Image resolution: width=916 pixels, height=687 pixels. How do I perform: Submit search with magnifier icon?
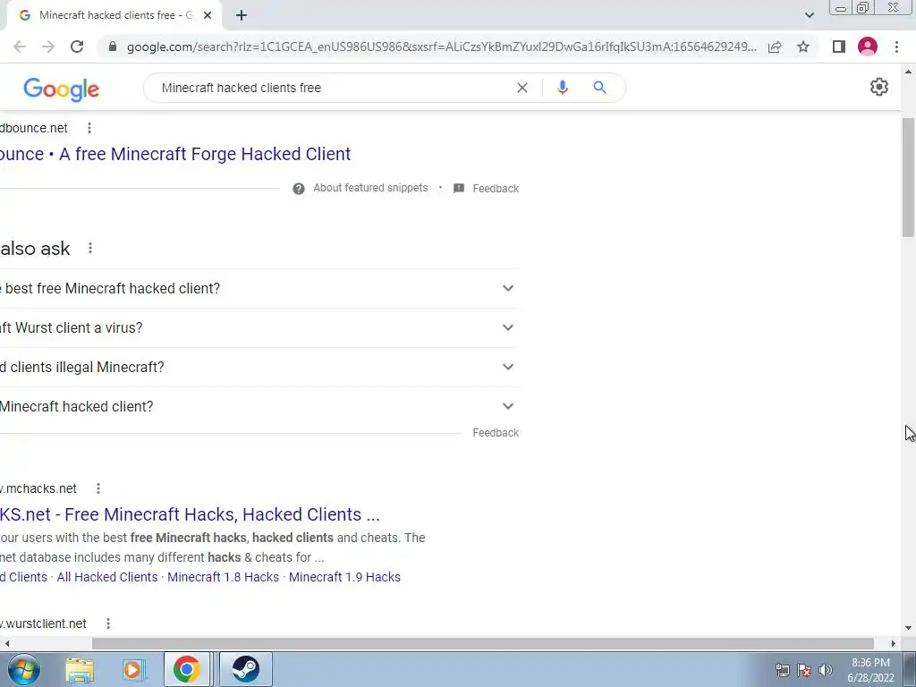pos(599,88)
